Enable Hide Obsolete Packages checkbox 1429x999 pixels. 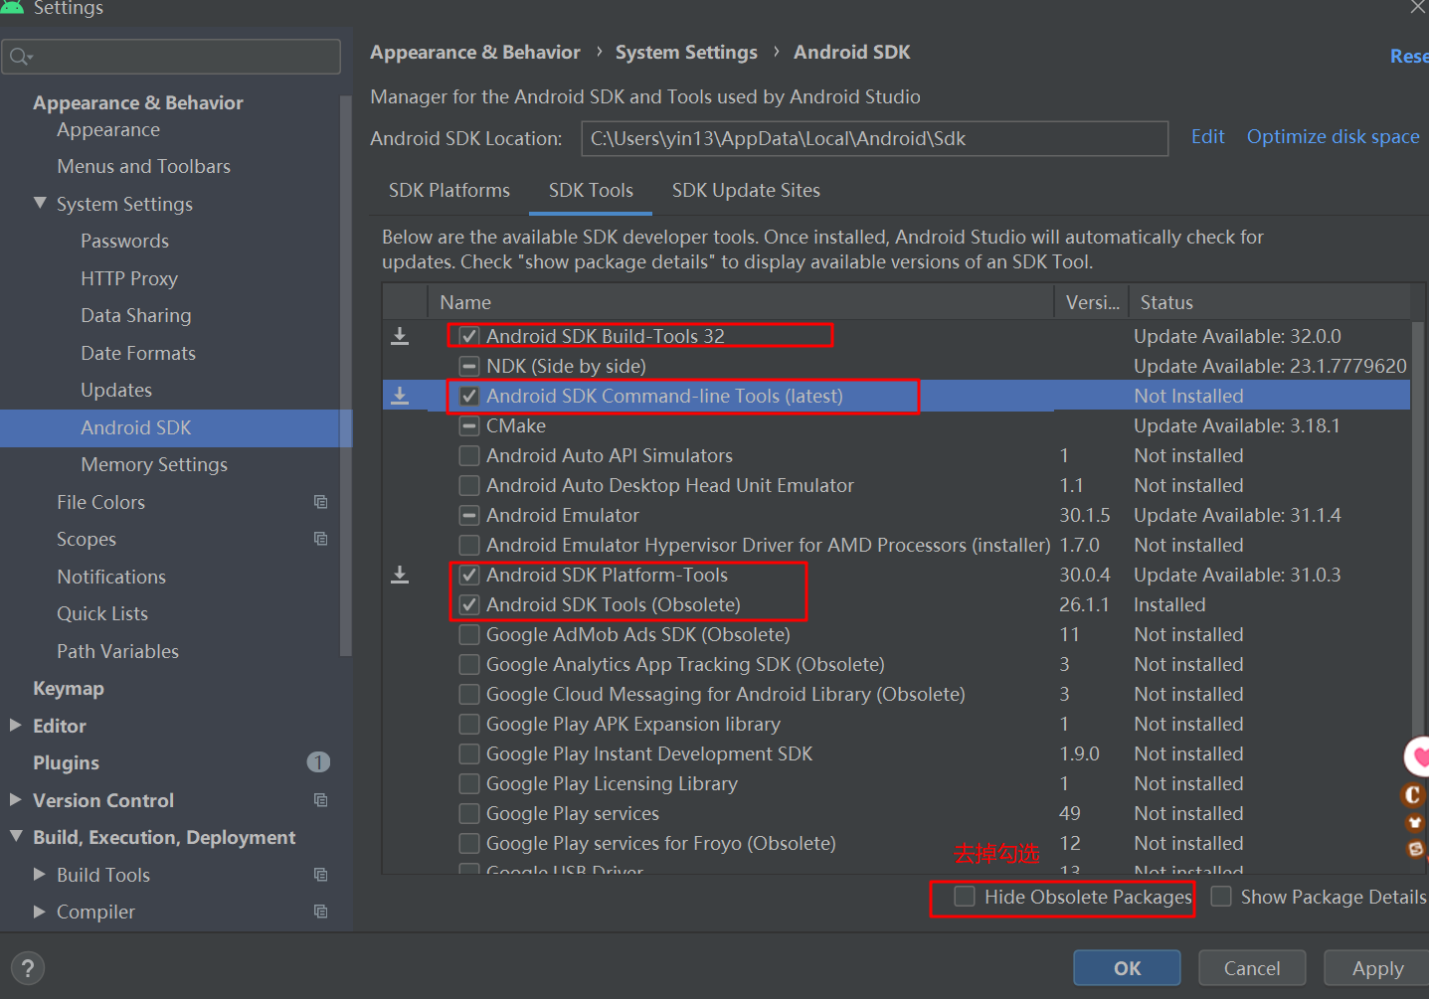[x=965, y=897]
